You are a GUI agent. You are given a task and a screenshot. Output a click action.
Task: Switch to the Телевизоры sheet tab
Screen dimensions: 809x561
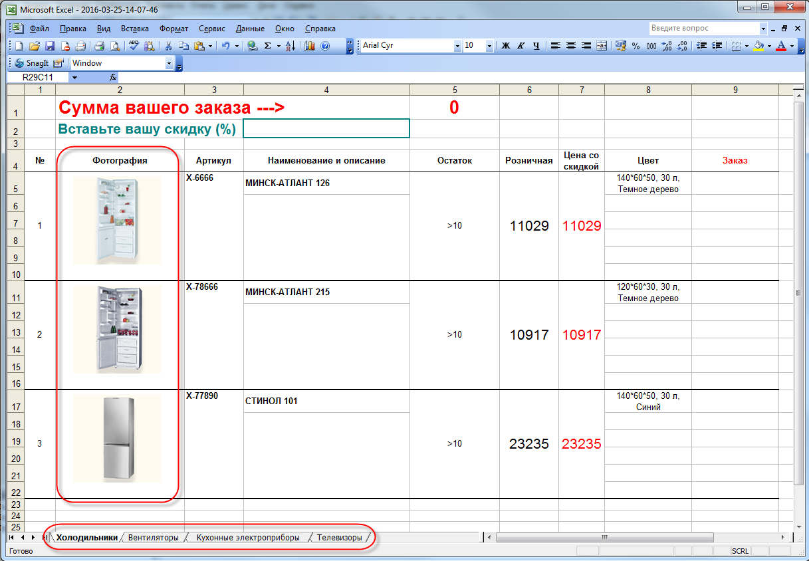pyautogui.click(x=340, y=537)
